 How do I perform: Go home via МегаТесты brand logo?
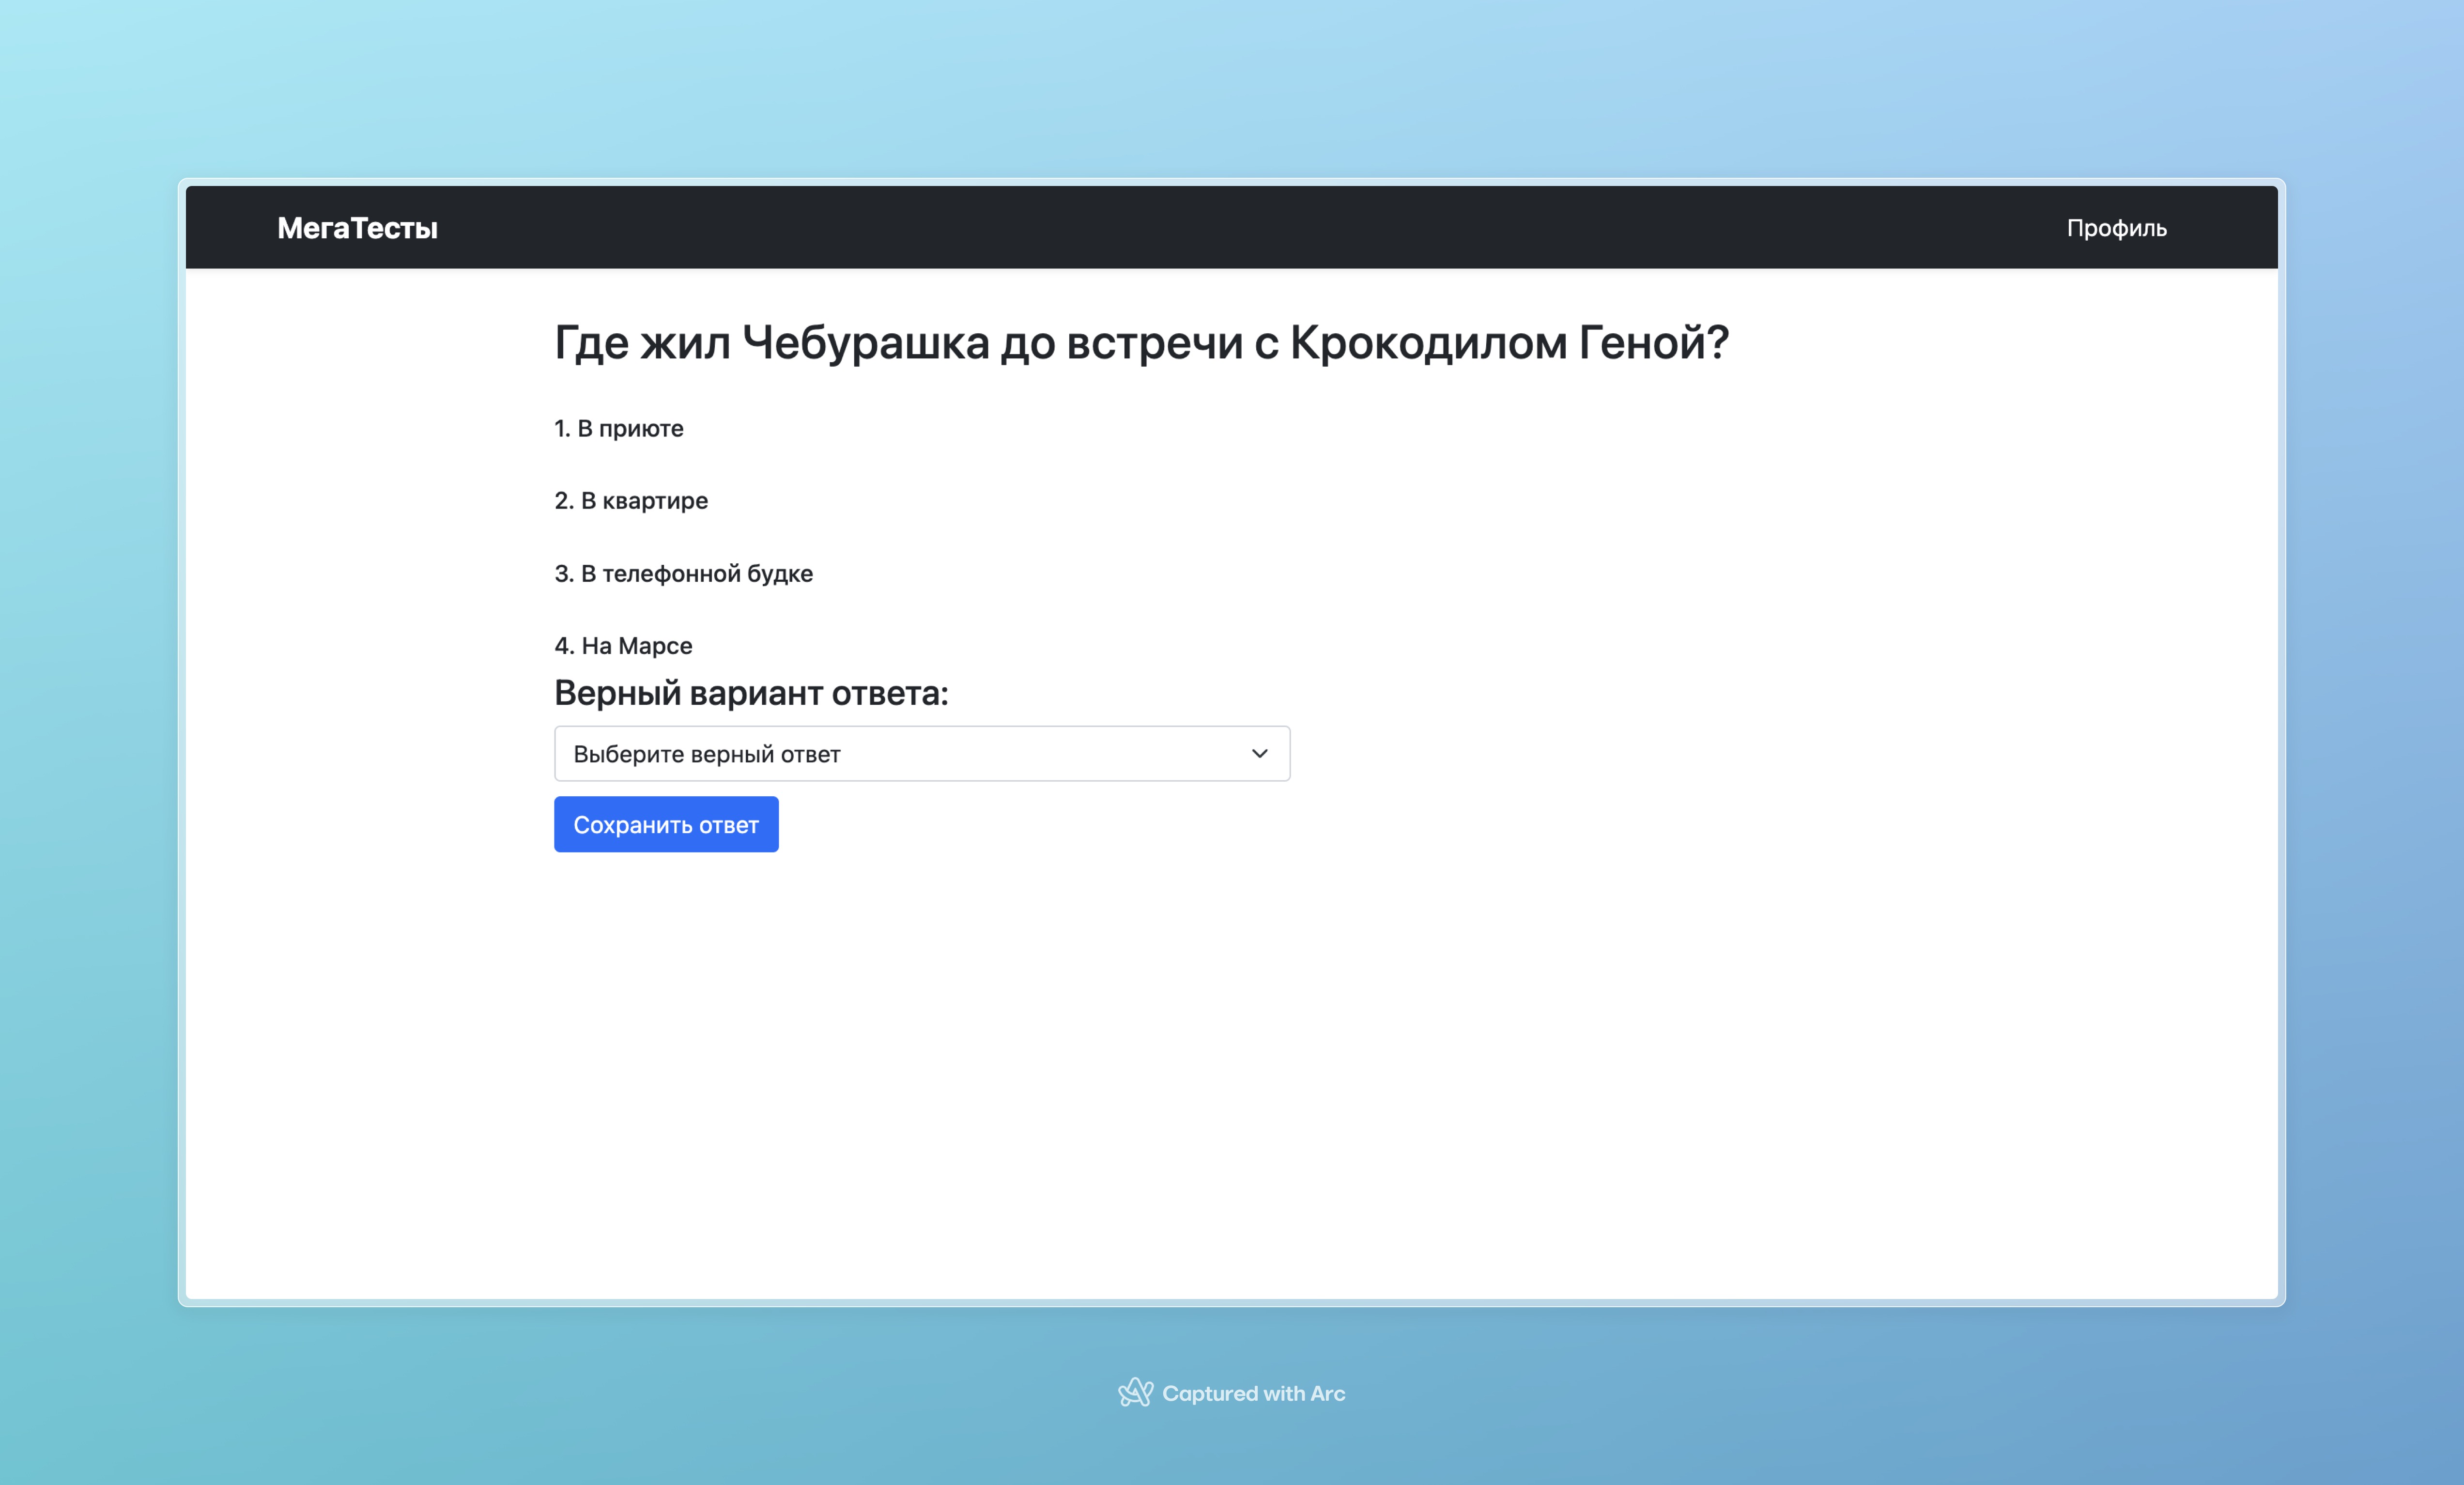[357, 228]
